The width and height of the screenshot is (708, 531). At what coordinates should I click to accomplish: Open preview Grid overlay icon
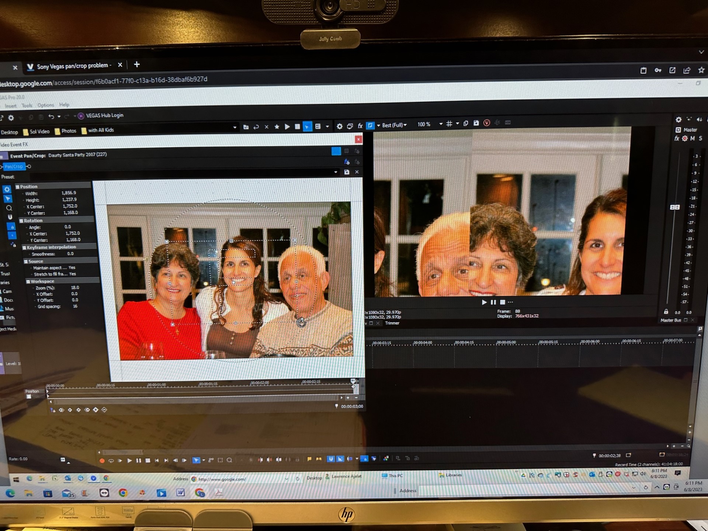coord(449,124)
